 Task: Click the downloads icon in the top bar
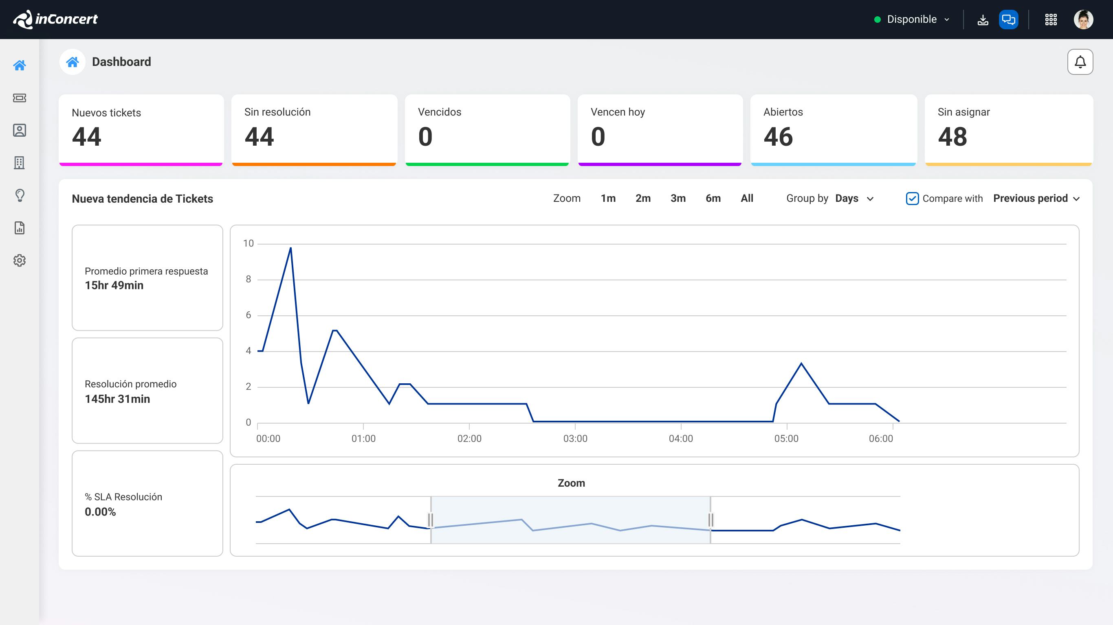[983, 20]
